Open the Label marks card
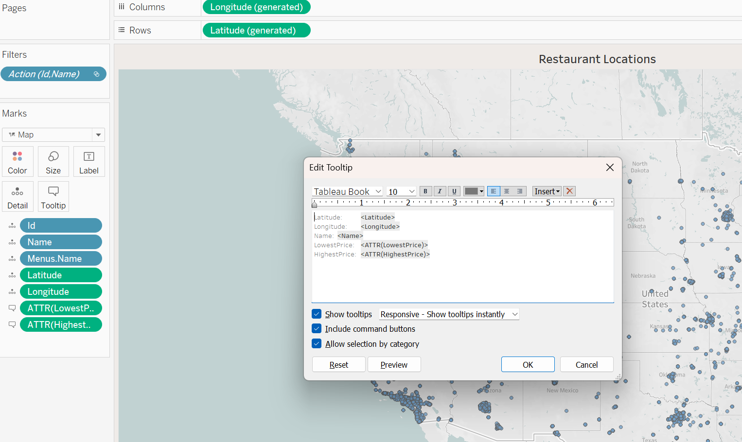This screenshot has width=742, height=442. 89,162
